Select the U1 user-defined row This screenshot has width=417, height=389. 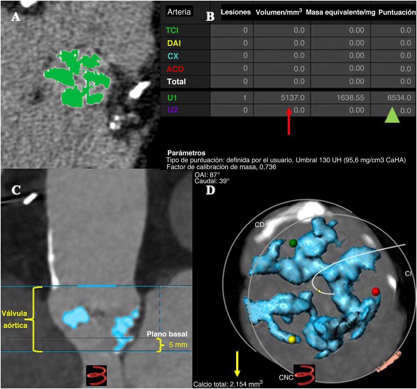pos(172,97)
